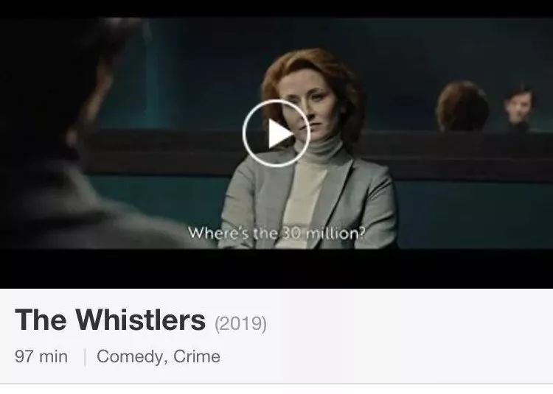
Task: Click the 97 min runtime text
Action: tap(41, 356)
